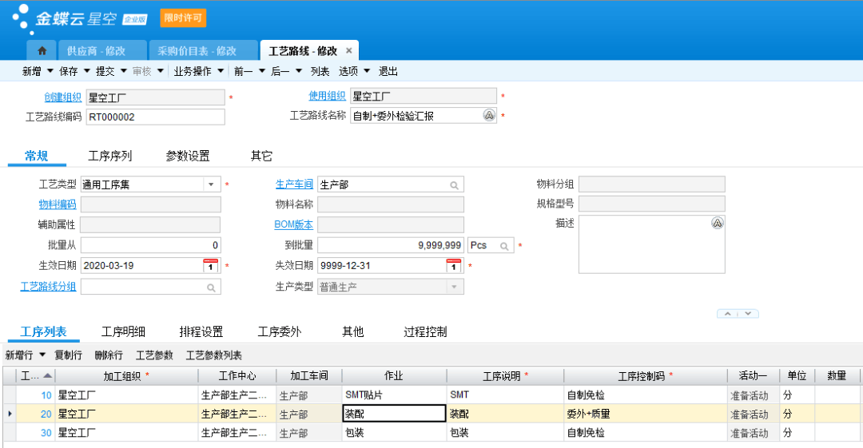The image size is (863, 448).
Task: Click 保存 toolbar button
Action: (x=68, y=71)
